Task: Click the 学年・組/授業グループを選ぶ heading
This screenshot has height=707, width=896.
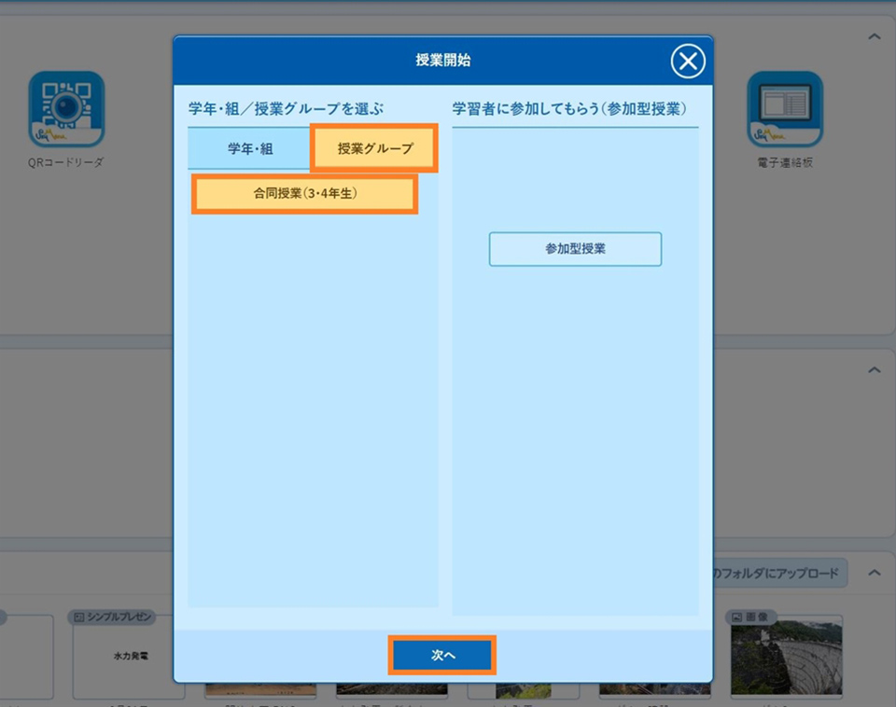Action: pyautogui.click(x=286, y=108)
